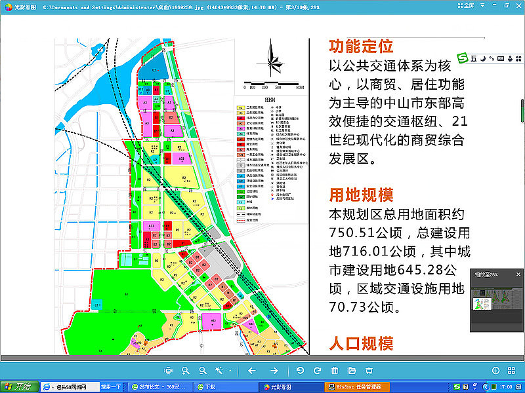The image size is (525, 393).
Task: Open another image with folder icon
Action: 351,370
